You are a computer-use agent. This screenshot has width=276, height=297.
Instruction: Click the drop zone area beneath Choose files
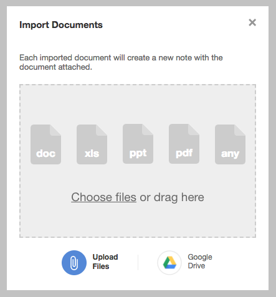coord(138,220)
